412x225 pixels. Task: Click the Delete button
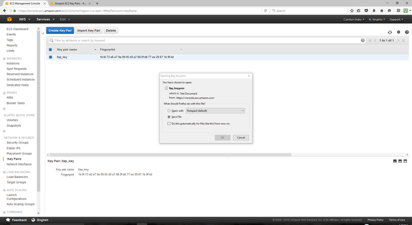(111, 31)
